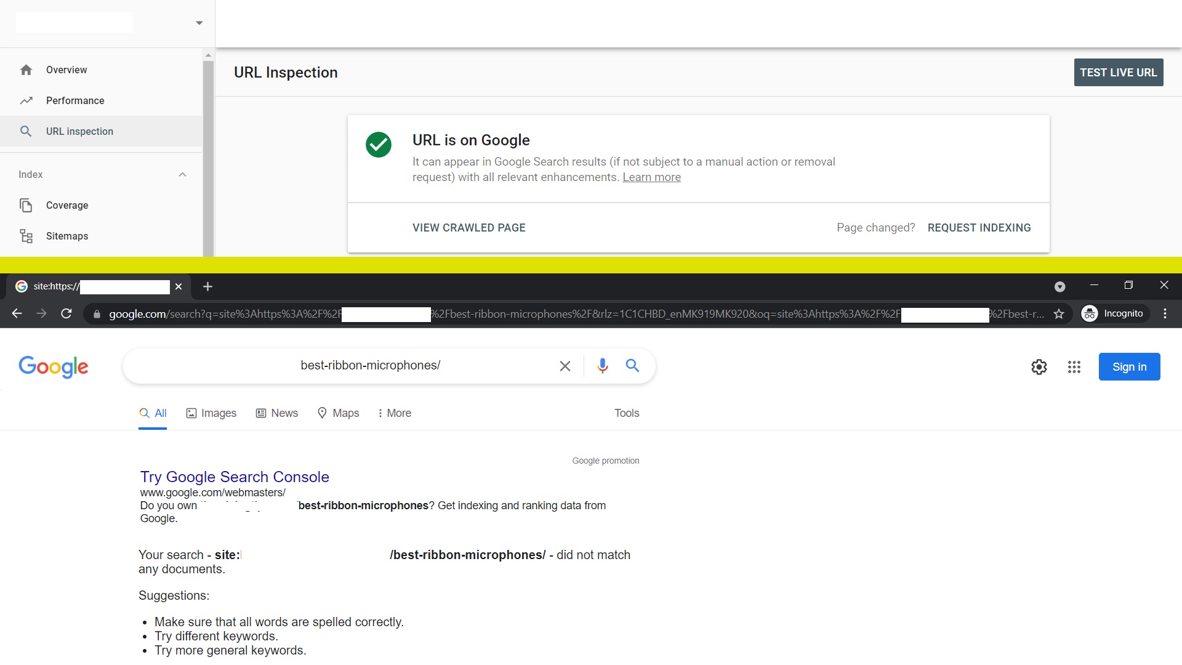Click the sidebar vertical scrollbar

coord(209,158)
